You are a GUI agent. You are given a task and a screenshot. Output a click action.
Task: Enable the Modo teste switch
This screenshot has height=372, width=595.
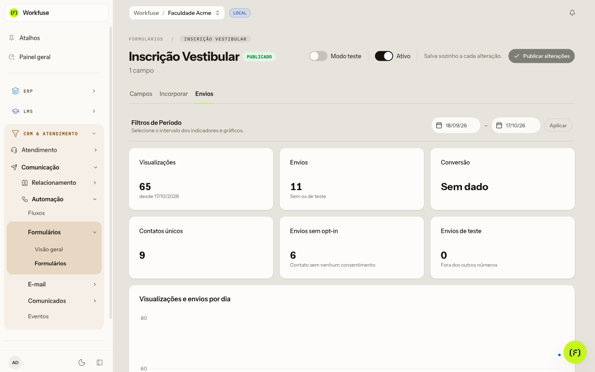318,56
